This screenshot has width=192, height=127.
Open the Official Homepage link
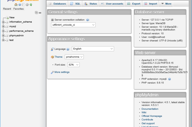(x=152, y=116)
